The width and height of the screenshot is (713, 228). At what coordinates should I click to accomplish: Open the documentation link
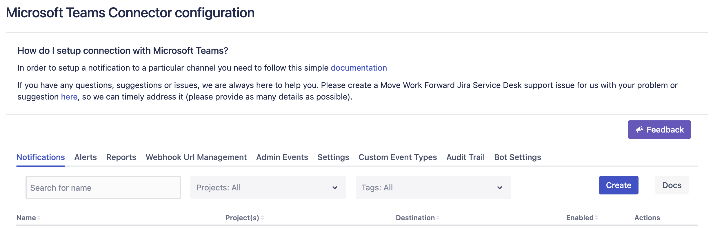[359, 68]
